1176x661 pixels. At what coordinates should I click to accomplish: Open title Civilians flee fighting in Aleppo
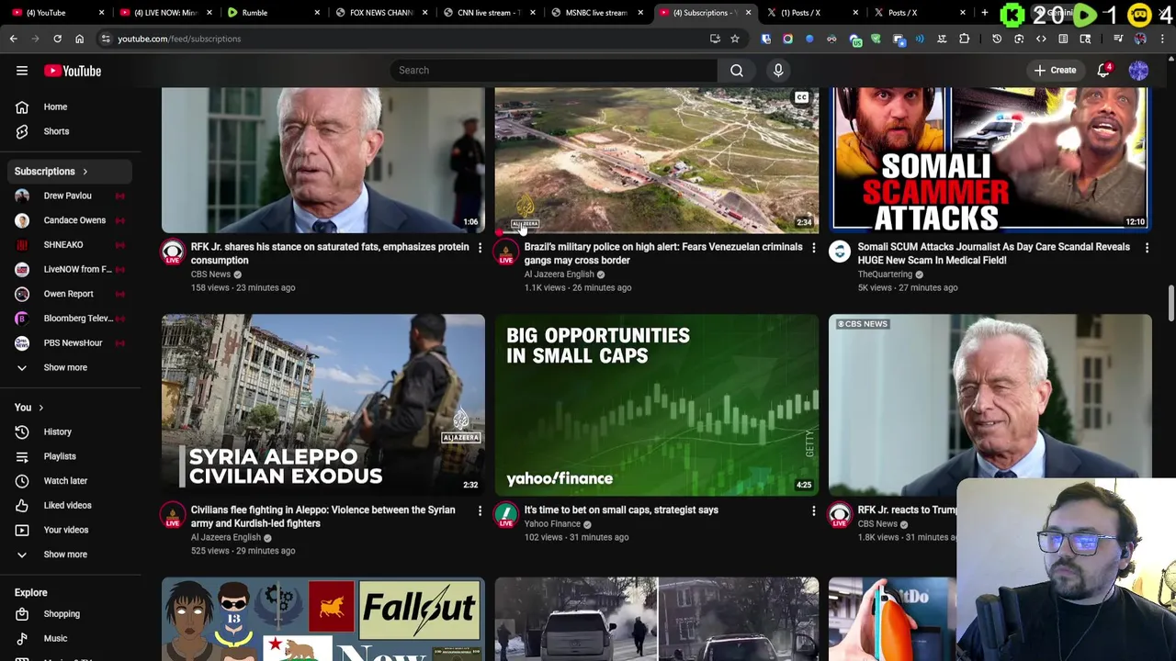pyautogui.click(x=322, y=517)
